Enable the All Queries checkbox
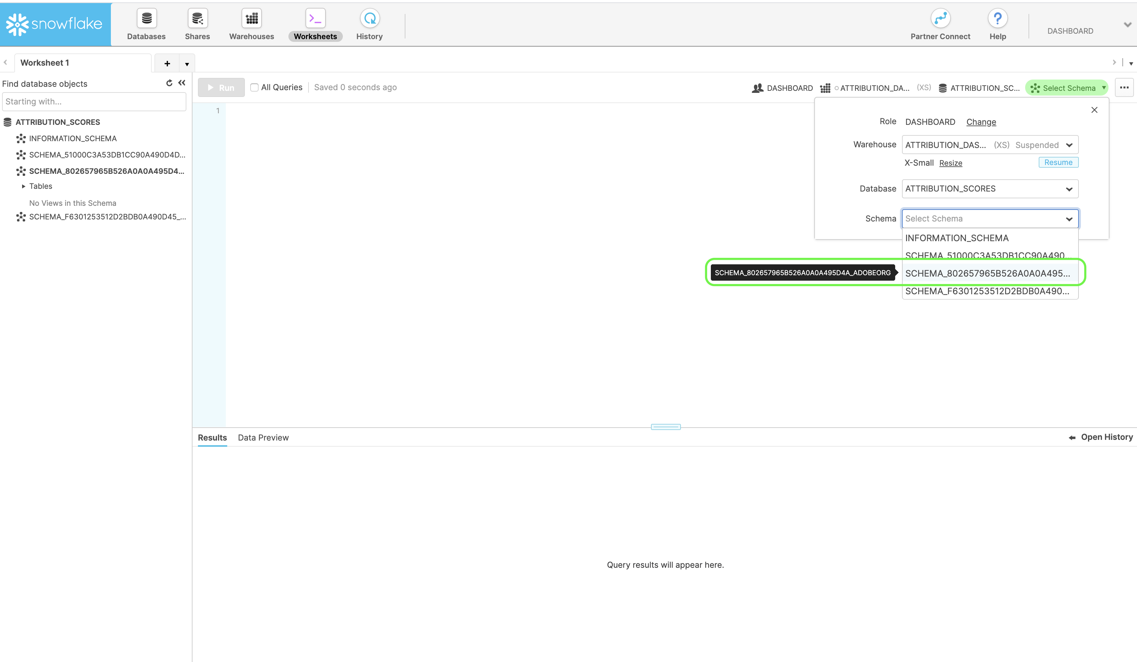This screenshot has height=662, width=1137. coord(254,87)
